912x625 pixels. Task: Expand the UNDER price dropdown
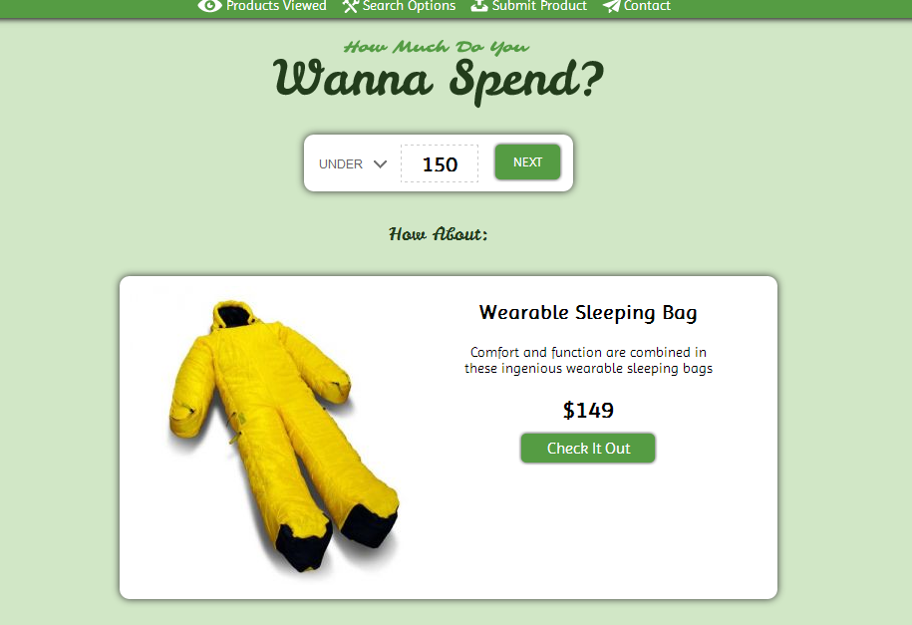[x=353, y=164]
